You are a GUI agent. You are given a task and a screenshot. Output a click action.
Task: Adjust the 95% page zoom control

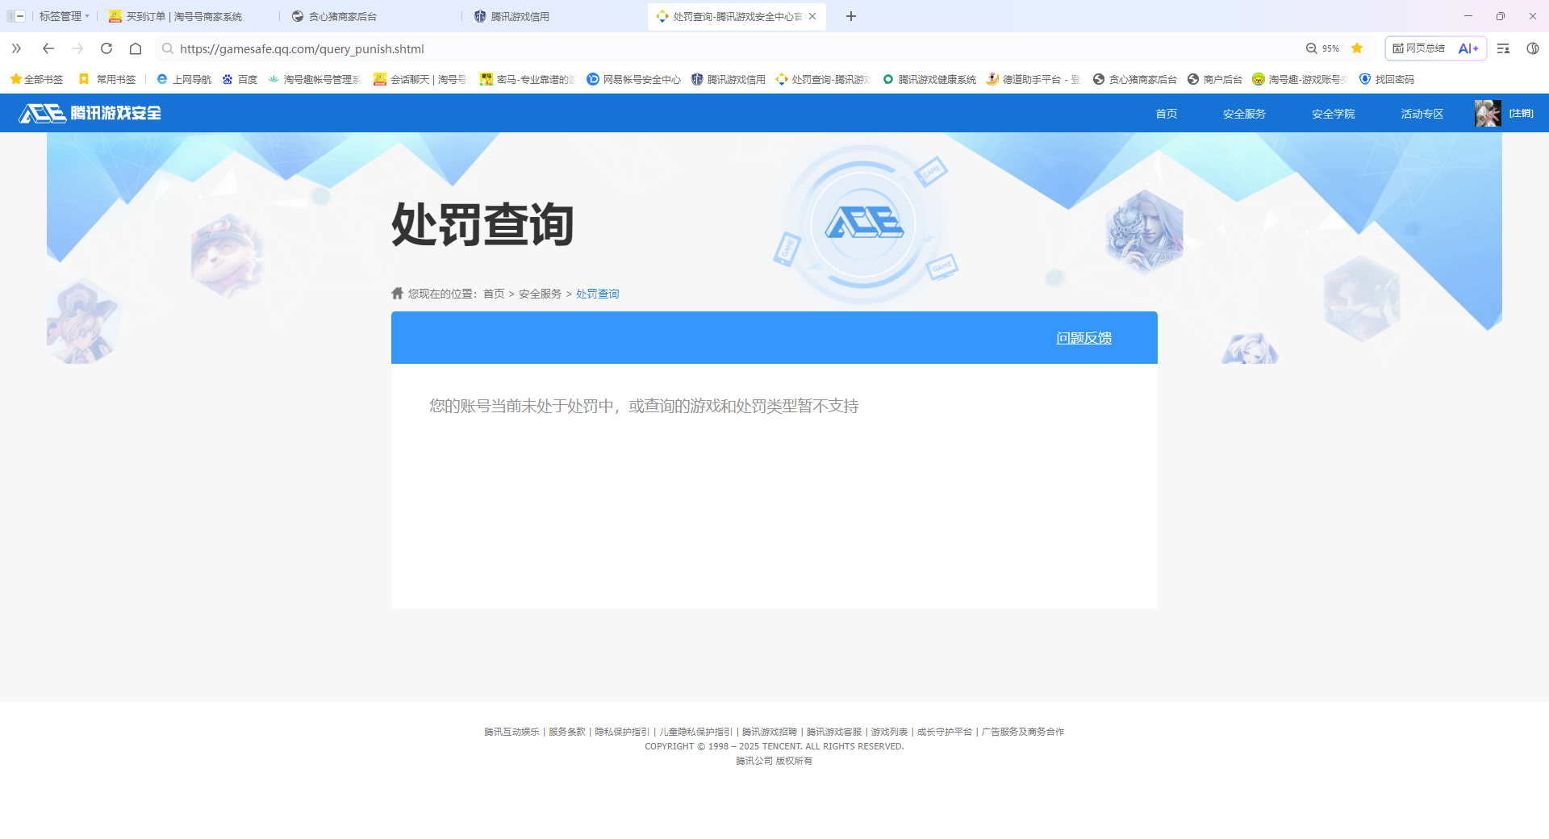[1326, 48]
